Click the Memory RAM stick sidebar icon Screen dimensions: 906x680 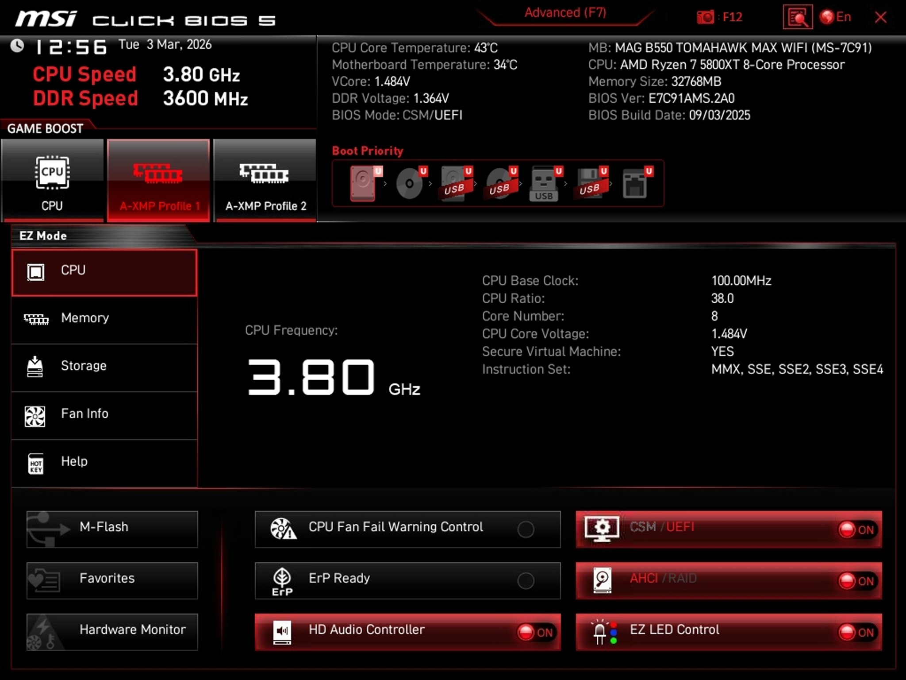36,319
